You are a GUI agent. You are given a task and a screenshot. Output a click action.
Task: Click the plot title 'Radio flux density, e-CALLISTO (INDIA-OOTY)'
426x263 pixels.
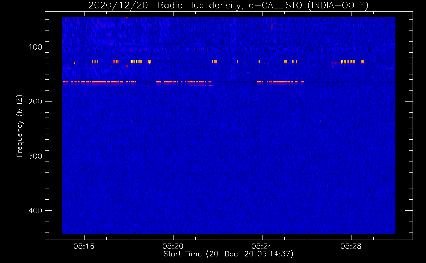263,5
